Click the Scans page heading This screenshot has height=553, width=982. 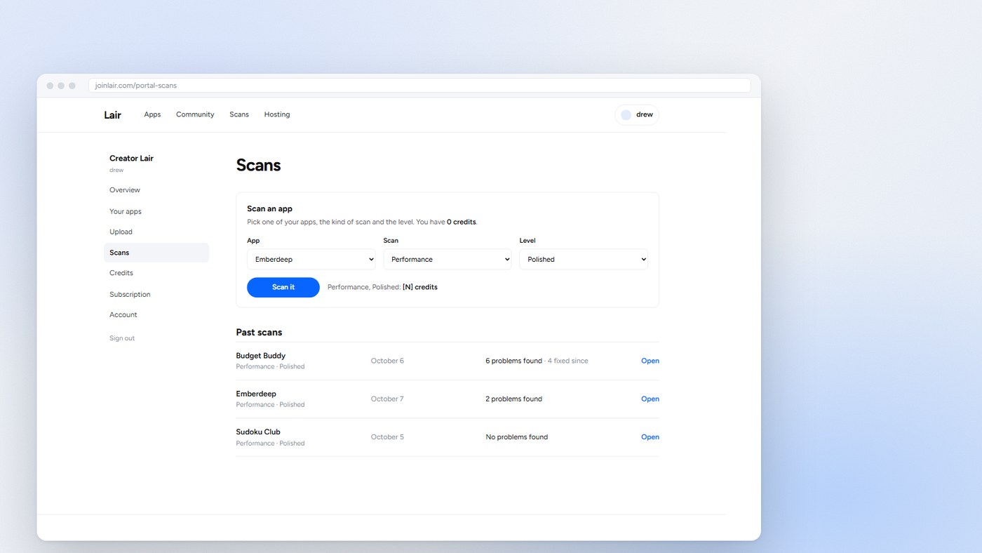point(258,165)
